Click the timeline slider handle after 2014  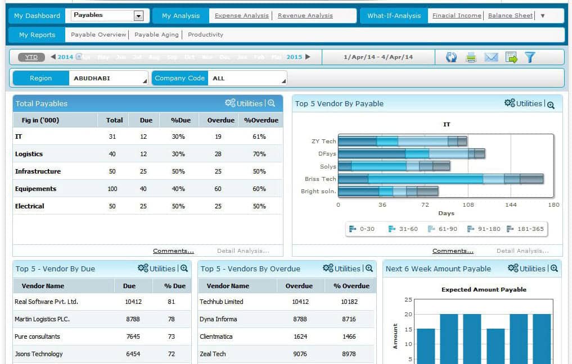pyautogui.click(x=78, y=57)
